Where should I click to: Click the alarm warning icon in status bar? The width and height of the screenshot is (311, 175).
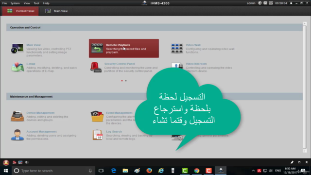click(6, 162)
